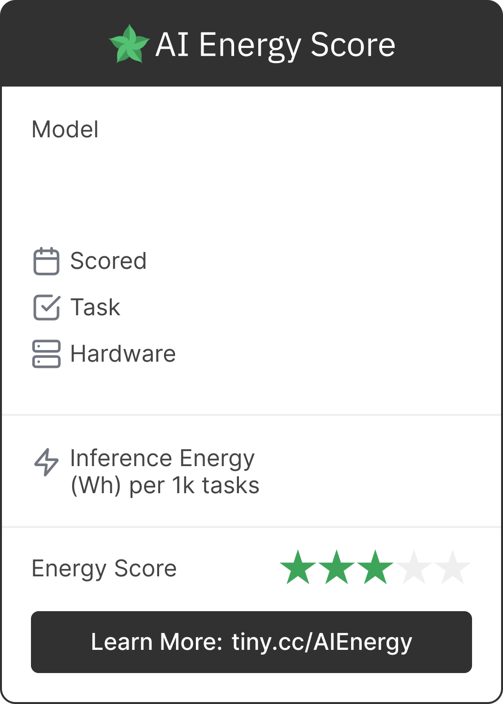
Task: Select the fifth gray rating star
Action: click(x=453, y=568)
